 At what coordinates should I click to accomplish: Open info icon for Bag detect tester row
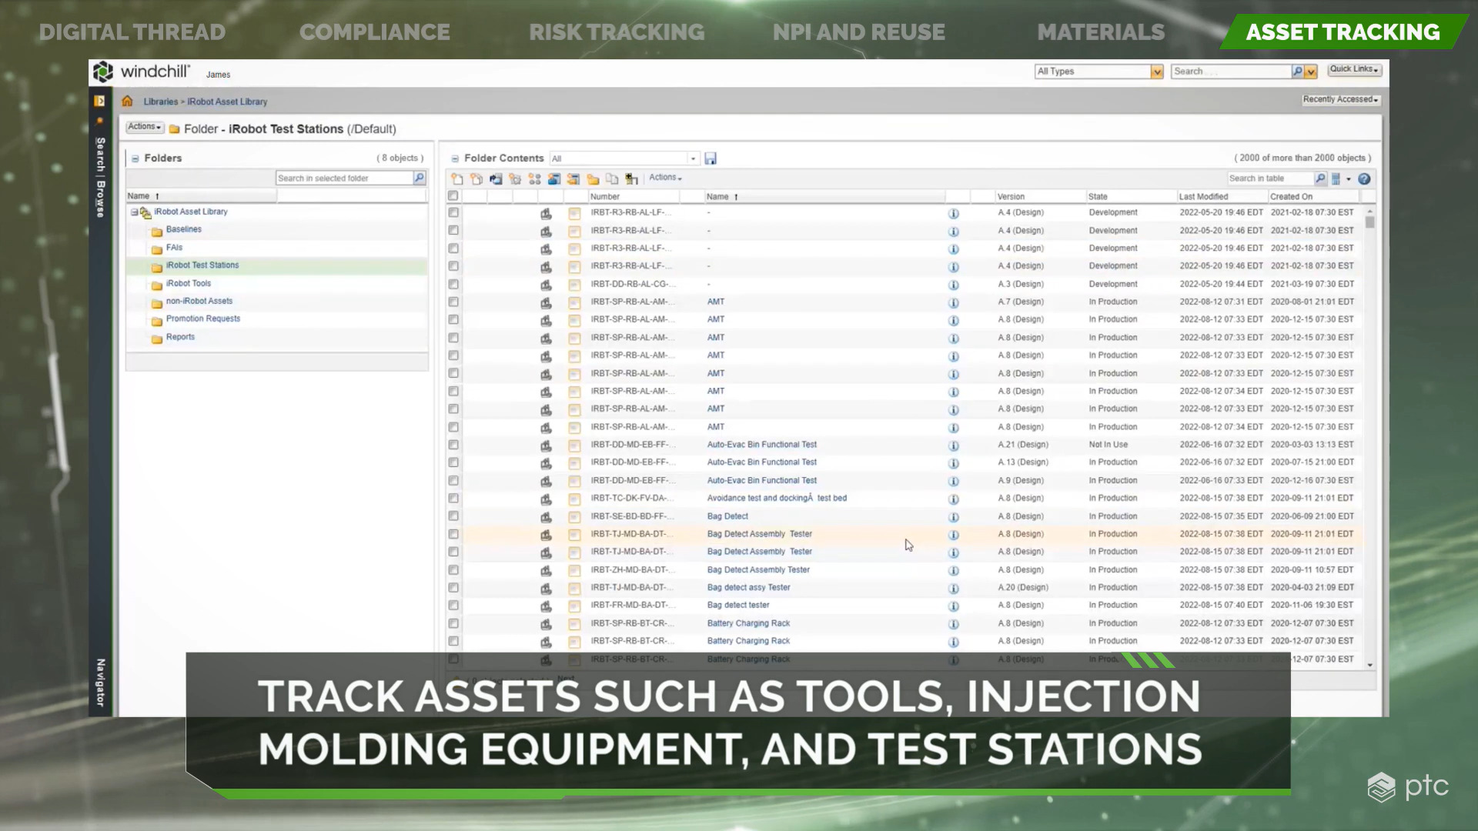click(x=953, y=606)
